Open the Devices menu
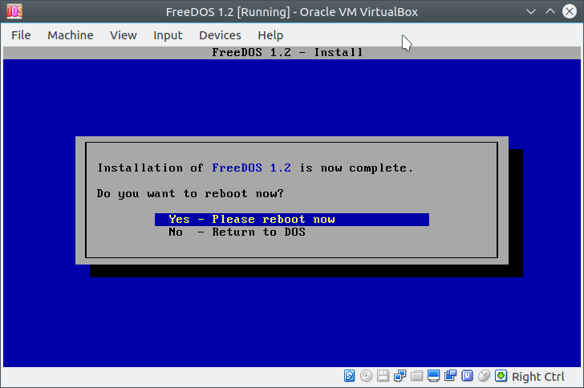The width and height of the screenshot is (584, 388). [220, 35]
